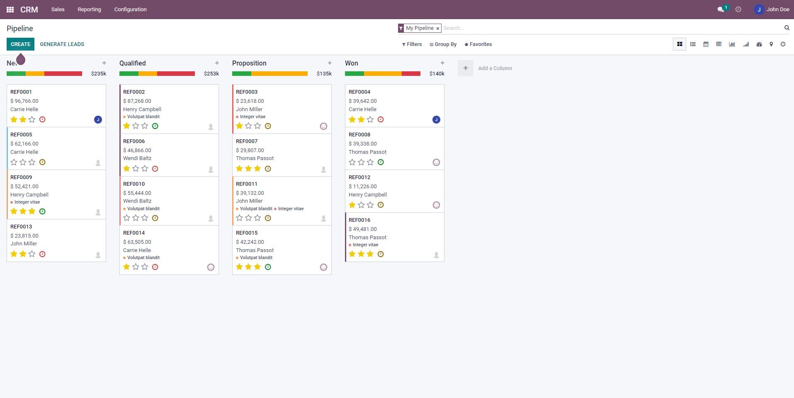
Task: Open the bar graph view
Action: (x=732, y=44)
